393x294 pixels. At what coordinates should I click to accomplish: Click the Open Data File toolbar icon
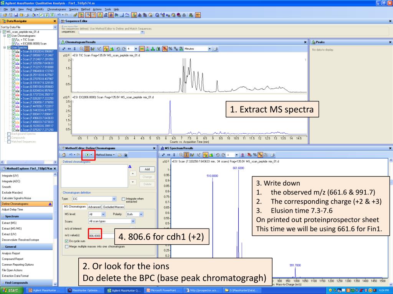coord(5,15)
